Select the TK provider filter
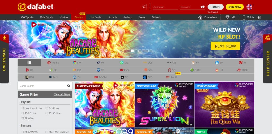 124,77
